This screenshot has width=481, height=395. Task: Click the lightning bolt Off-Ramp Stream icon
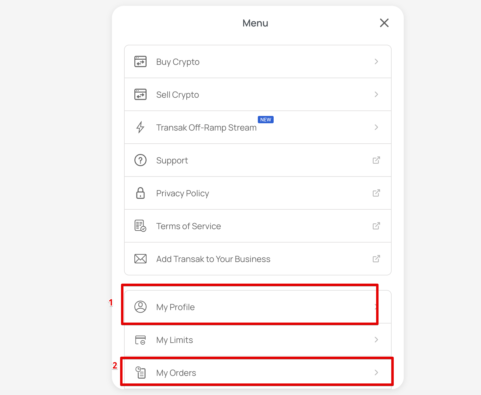(x=140, y=127)
